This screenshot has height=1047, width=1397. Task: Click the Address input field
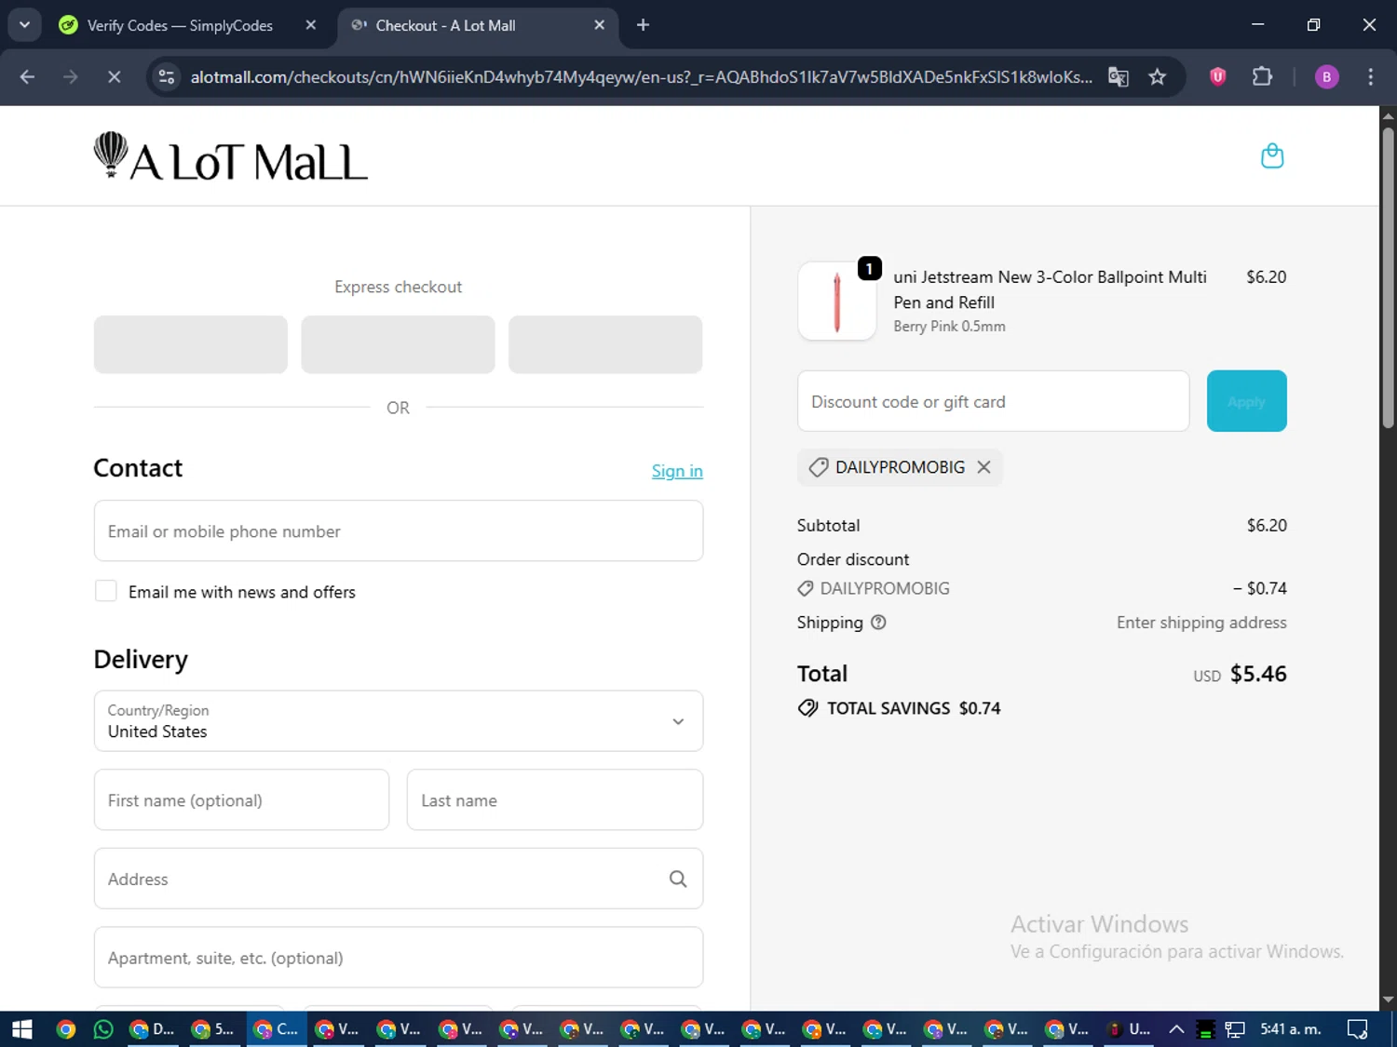(x=399, y=879)
